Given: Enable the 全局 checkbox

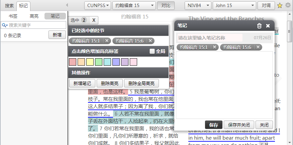Looking at the screenshot, I should point(152,52).
